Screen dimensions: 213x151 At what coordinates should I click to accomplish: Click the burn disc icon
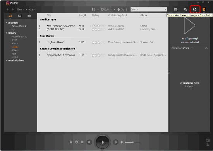click(185, 9)
